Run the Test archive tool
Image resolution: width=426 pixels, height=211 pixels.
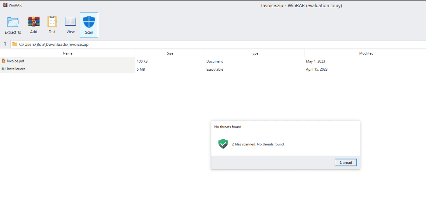click(52, 25)
